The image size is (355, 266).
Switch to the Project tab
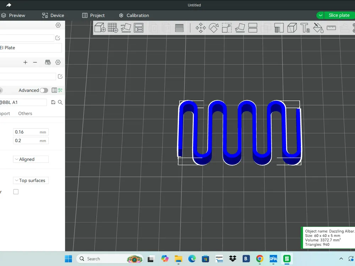[x=93, y=15]
